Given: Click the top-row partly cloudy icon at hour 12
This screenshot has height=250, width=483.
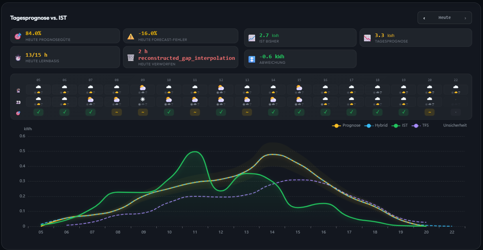Looking at the screenshot, I should pyautogui.click(x=221, y=87).
